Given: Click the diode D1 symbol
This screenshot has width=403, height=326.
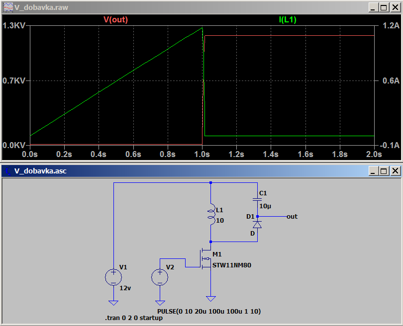Looking at the screenshot, I should 257,225.
